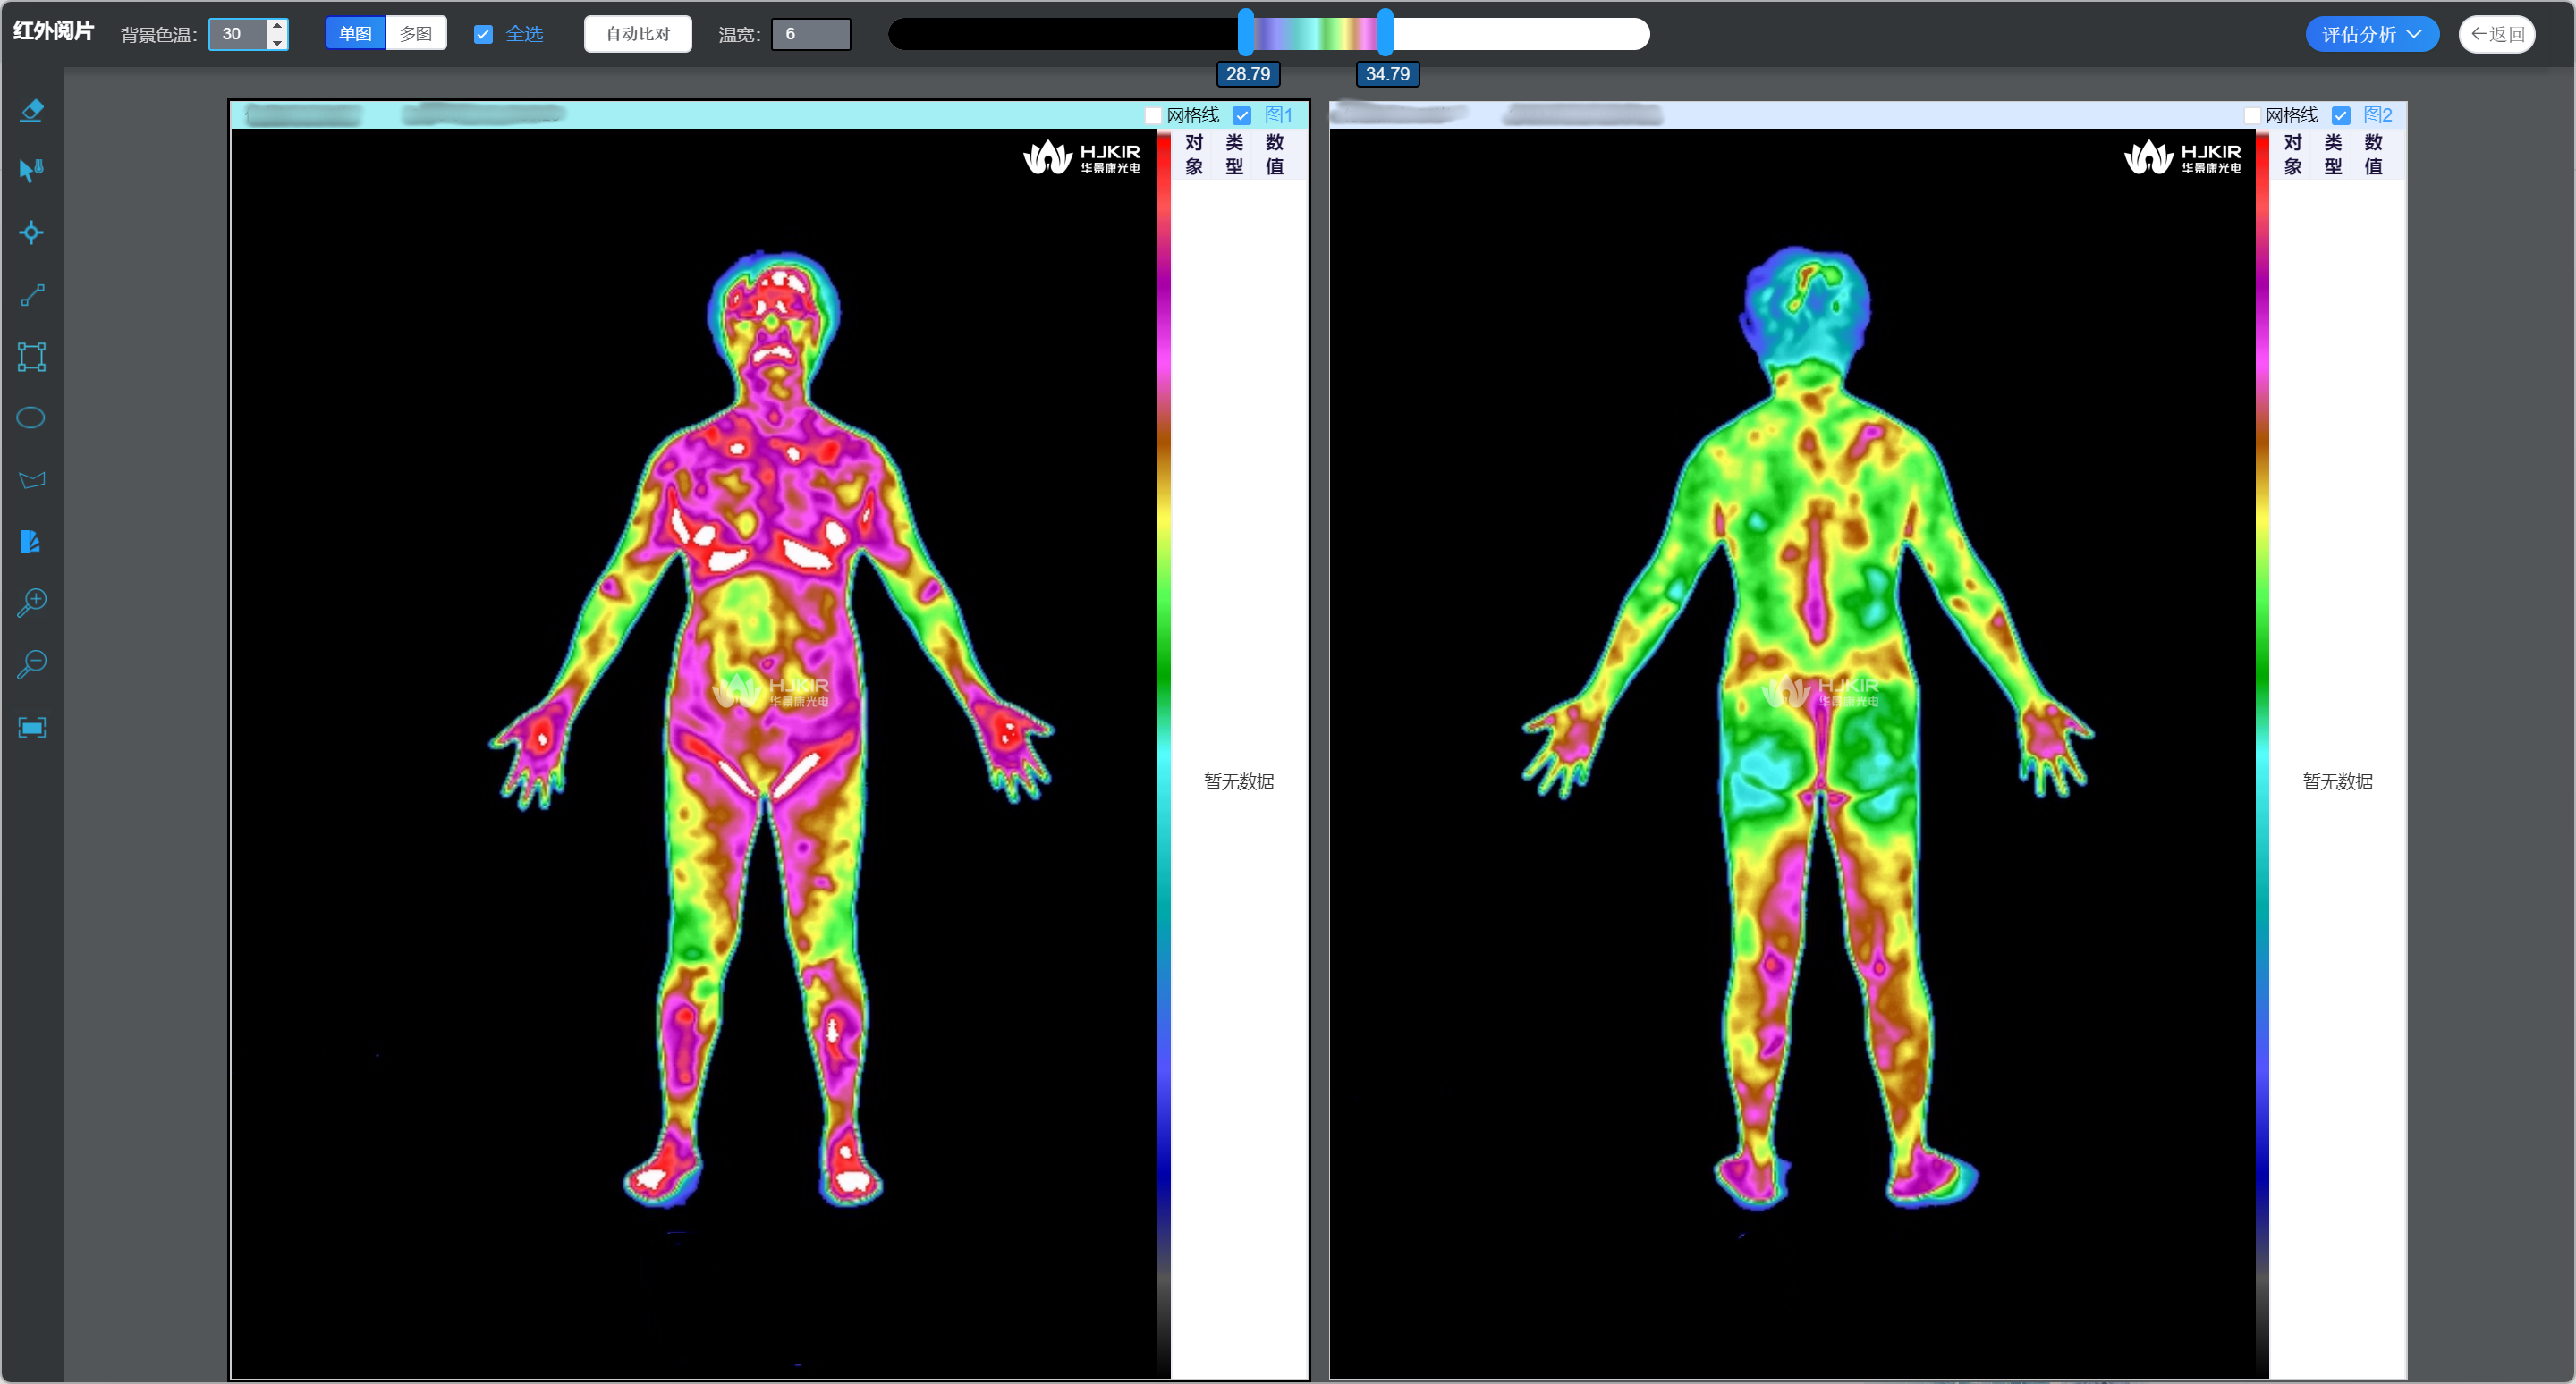Click the zoom out magnifier
Viewport: 2576px width, 1384px height.
pyautogui.click(x=31, y=664)
